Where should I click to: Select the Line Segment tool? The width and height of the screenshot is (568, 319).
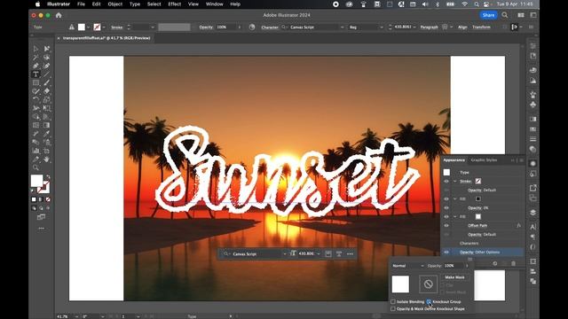(x=47, y=74)
